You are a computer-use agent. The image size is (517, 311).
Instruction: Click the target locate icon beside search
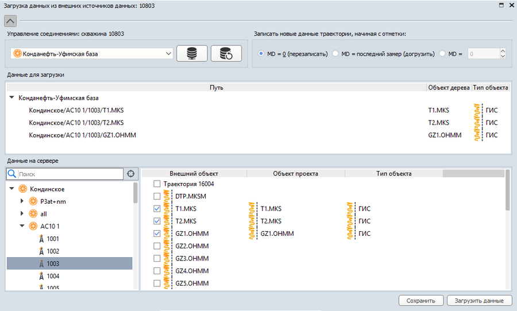coord(131,174)
